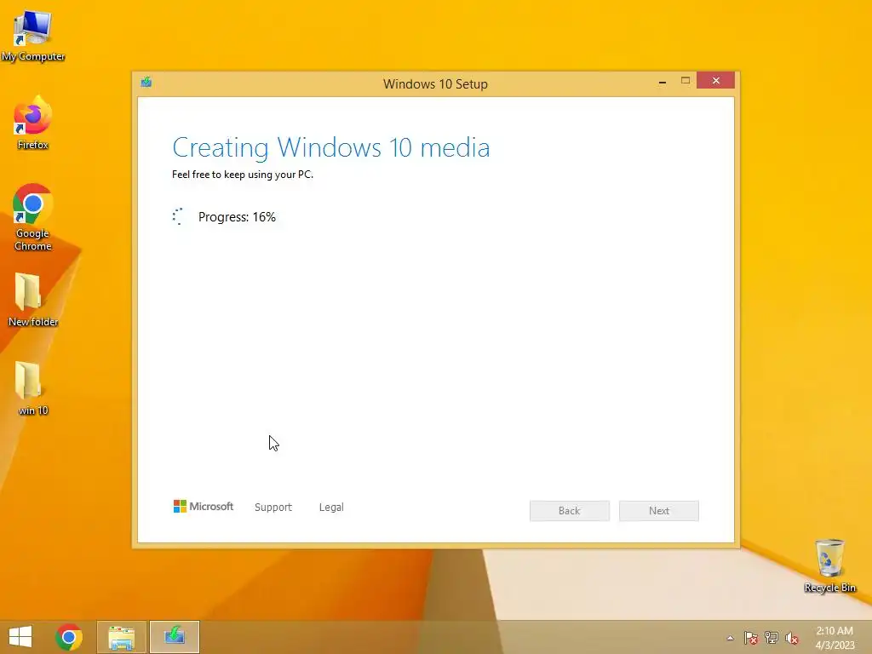Select the win 10 folder icon
This screenshot has height=654, width=872.
tap(33, 388)
